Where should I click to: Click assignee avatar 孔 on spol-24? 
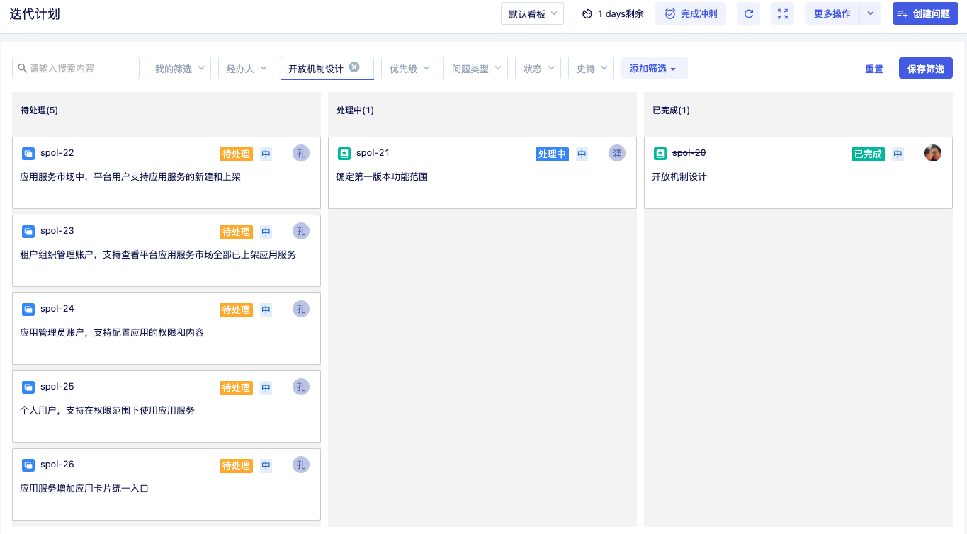tap(301, 309)
